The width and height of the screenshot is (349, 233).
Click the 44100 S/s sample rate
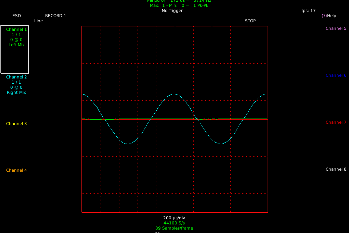[x=174, y=223]
